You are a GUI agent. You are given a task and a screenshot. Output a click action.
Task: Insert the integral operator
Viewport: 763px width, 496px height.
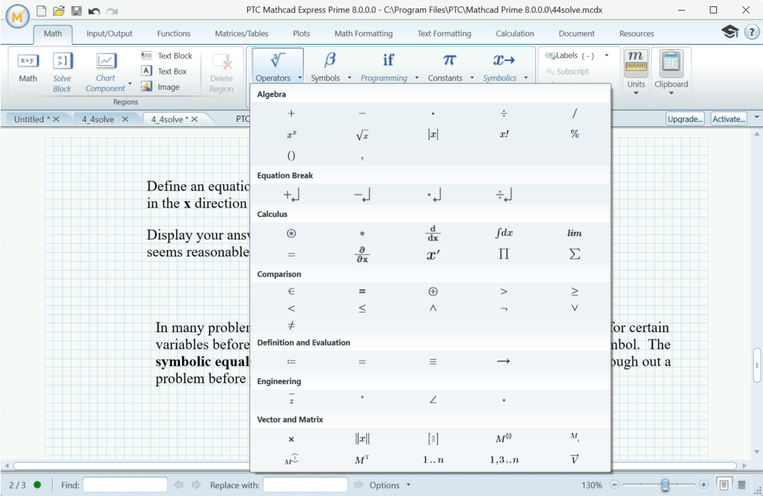pyautogui.click(x=504, y=232)
